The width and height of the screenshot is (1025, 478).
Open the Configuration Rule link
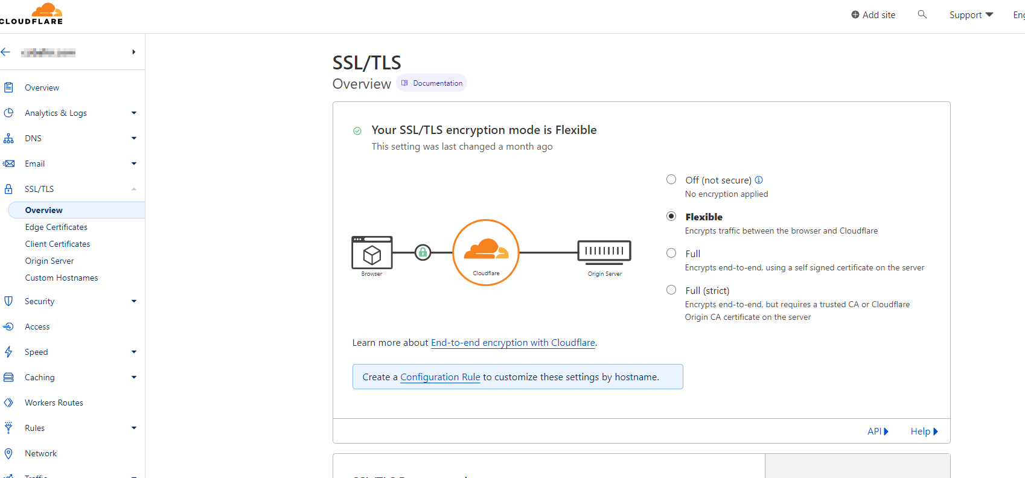[440, 377]
